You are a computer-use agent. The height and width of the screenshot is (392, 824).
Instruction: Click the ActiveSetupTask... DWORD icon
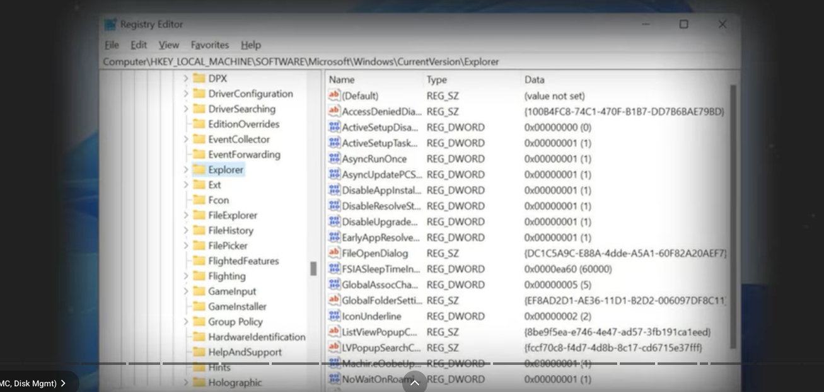[x=334, y=142]
